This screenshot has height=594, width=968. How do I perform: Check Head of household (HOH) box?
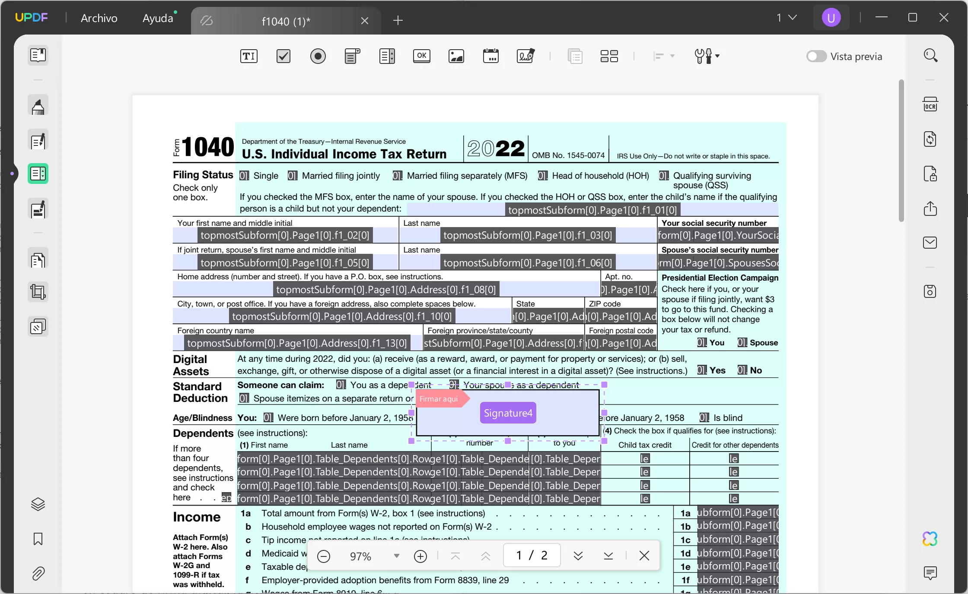(x=543, y=176)
